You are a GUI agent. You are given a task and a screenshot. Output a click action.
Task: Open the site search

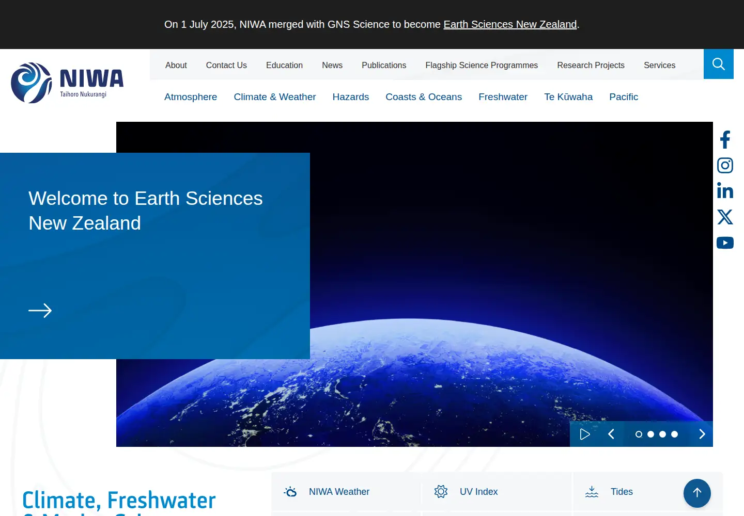(x=719, y=64)
